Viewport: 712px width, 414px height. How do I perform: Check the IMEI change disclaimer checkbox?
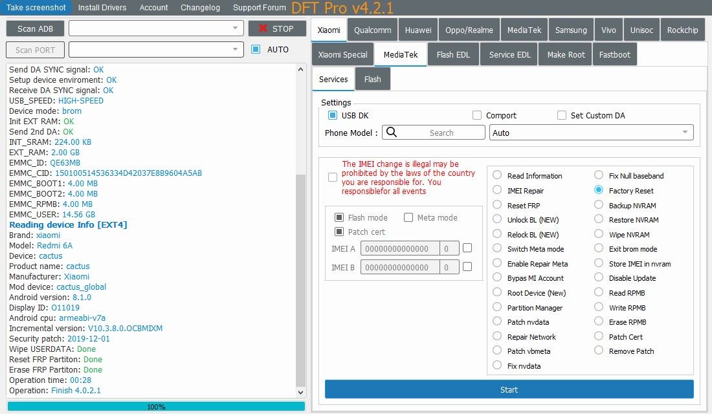pyautogui.click(x=333, y=177)
